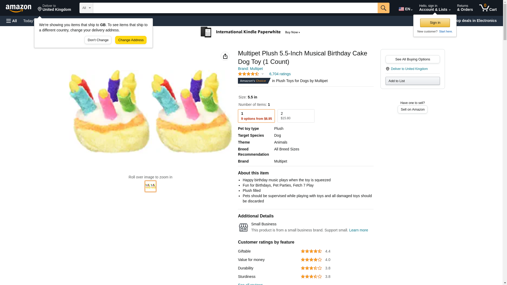Select the 2 items option at $15.80
The height and width of the screenshot is (285, 507).
coord(296,116)
